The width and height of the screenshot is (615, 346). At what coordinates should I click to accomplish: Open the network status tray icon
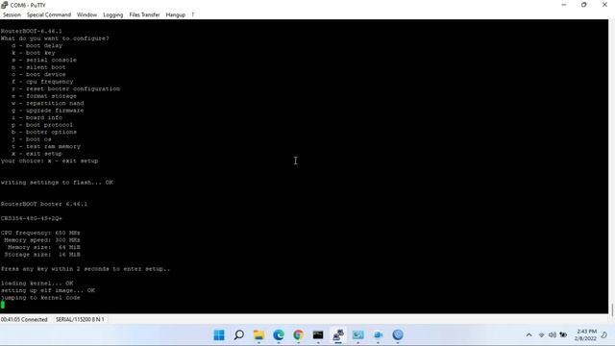click(542, 335)
